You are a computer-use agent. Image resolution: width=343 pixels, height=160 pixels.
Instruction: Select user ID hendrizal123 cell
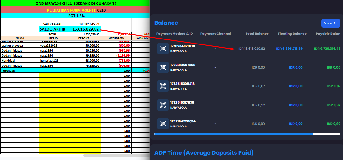(x=53, y=60)
